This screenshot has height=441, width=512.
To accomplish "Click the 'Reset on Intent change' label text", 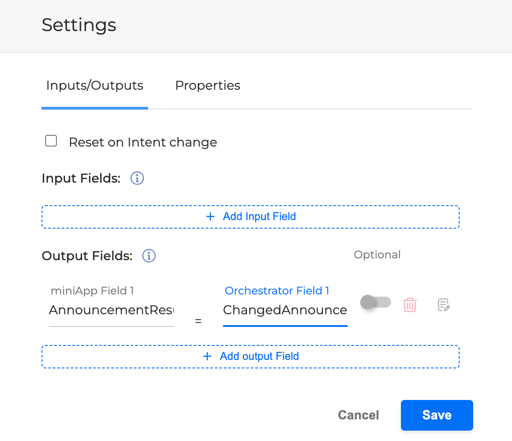I will tap(143, 142).
